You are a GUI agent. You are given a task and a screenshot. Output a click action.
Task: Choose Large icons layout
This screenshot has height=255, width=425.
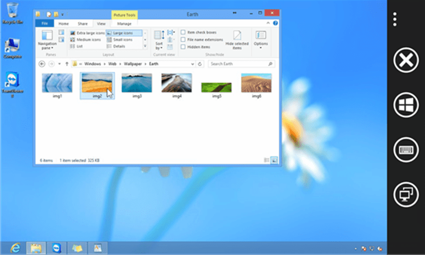coord(124,33)
